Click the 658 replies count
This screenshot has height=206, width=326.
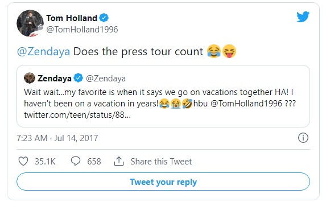click(x=94, y=162)
